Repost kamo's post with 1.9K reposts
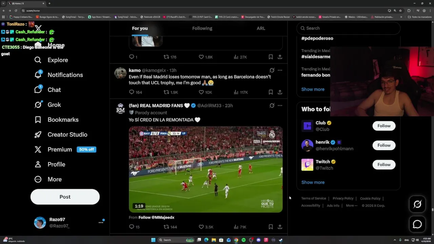The image size is (434, 244). (x=171, y=92)
